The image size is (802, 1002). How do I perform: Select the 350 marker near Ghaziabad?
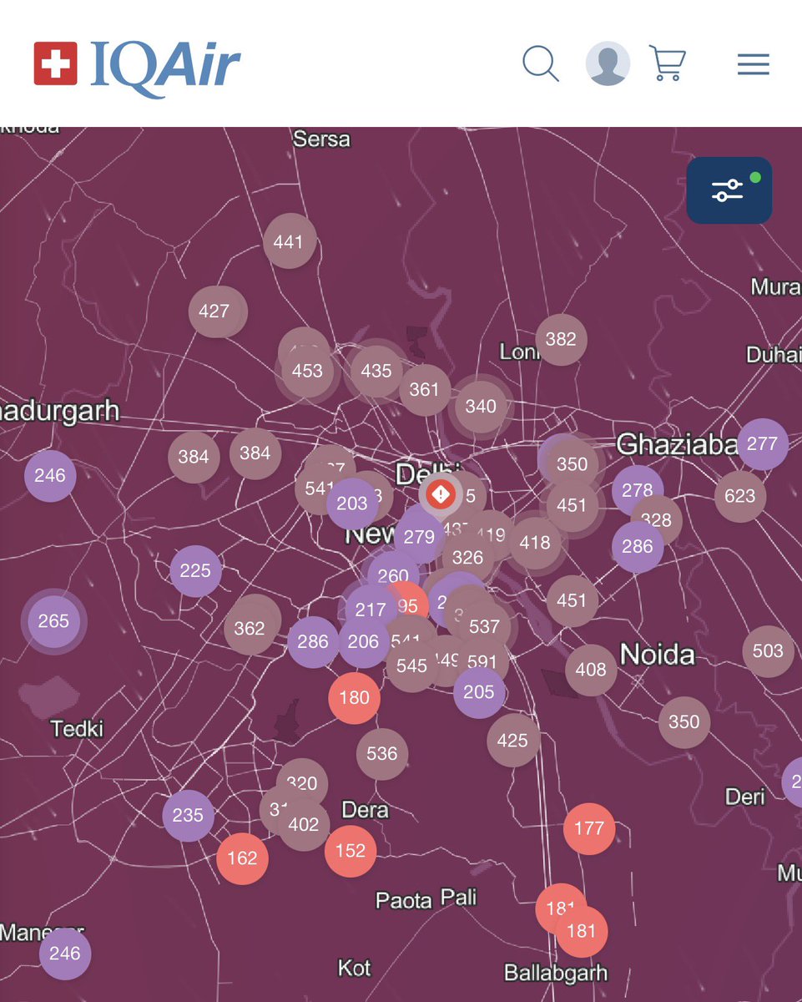[572, 464]
